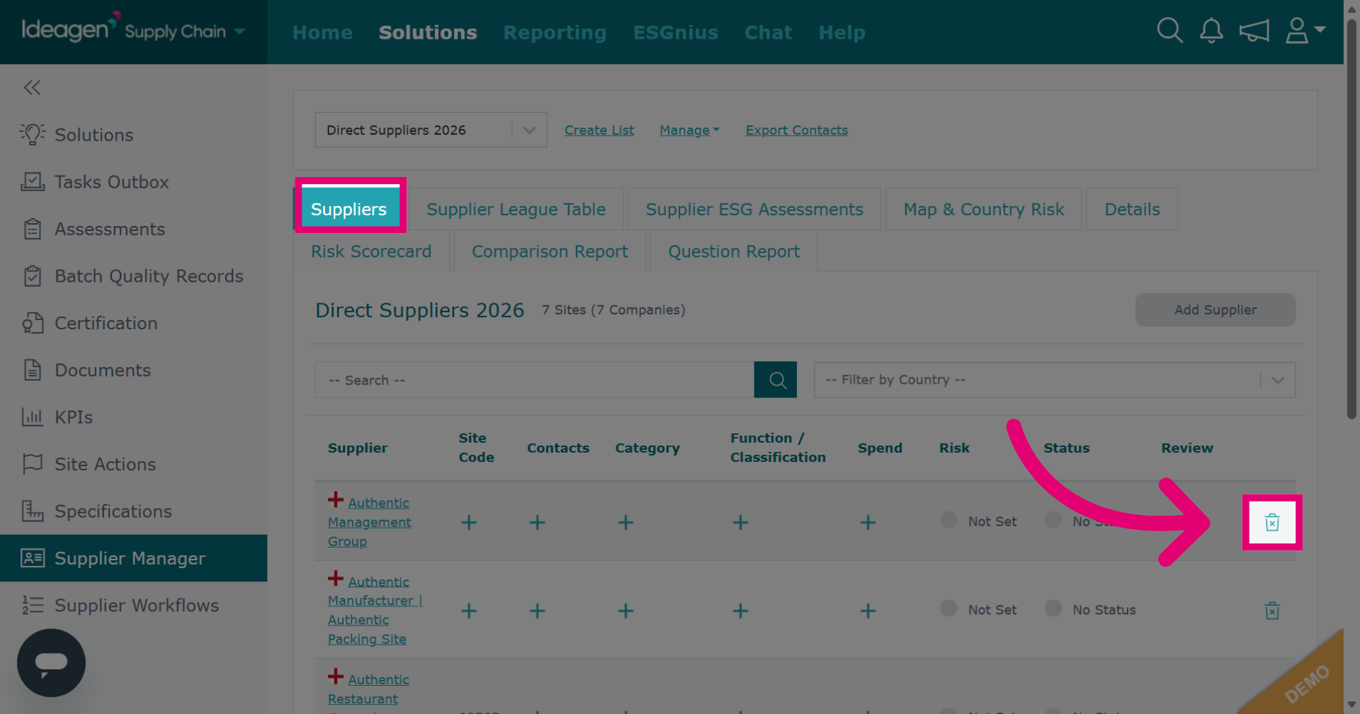1360x714 pixels.
Task: Switch to the Details tab
Action: pyautogui.click(x=1132, y=209)
